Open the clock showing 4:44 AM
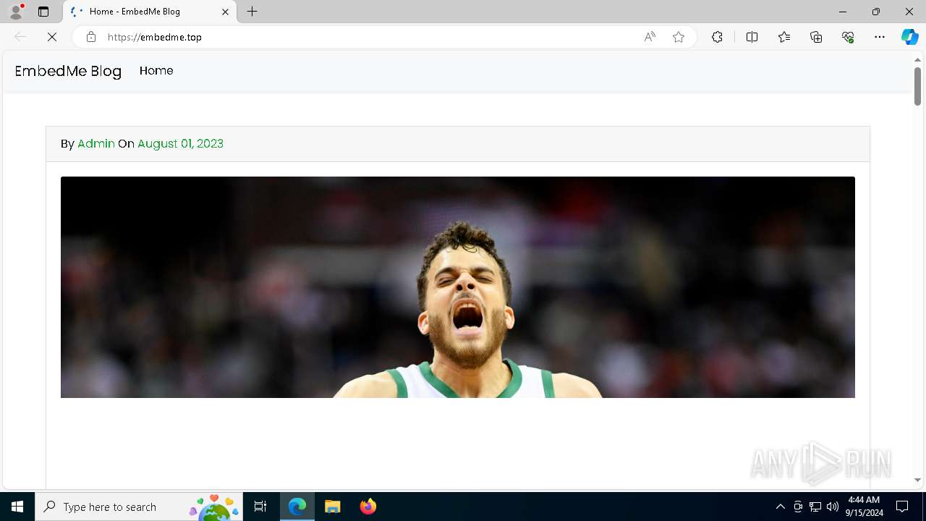Viewport: 926px width, 521px height. (865, 507)
